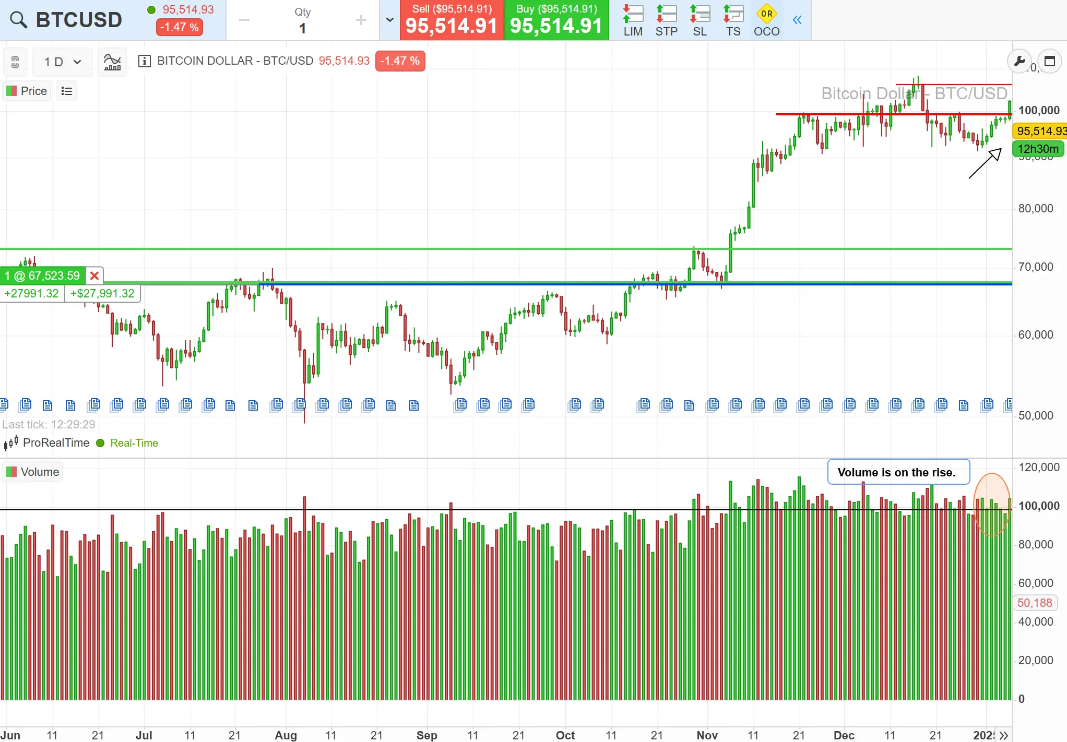Click the 95,514.93 current price tag on axis
The image size is (1067, 742).
tap(1040, 131)
